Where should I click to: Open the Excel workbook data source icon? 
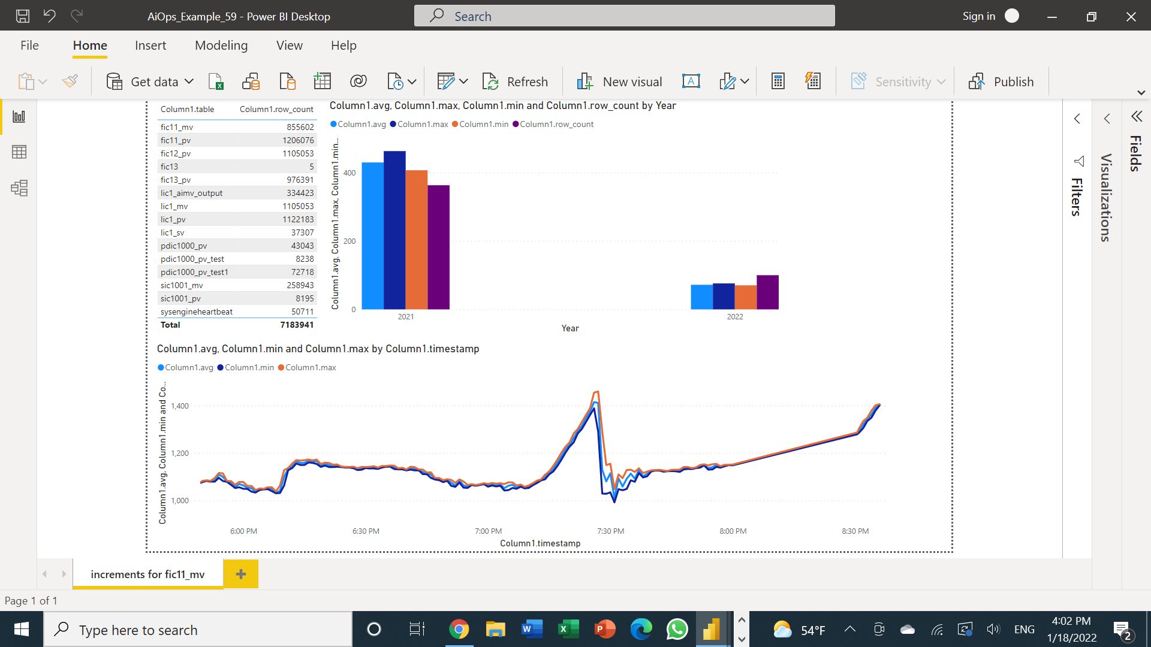[x=216, y=81]
